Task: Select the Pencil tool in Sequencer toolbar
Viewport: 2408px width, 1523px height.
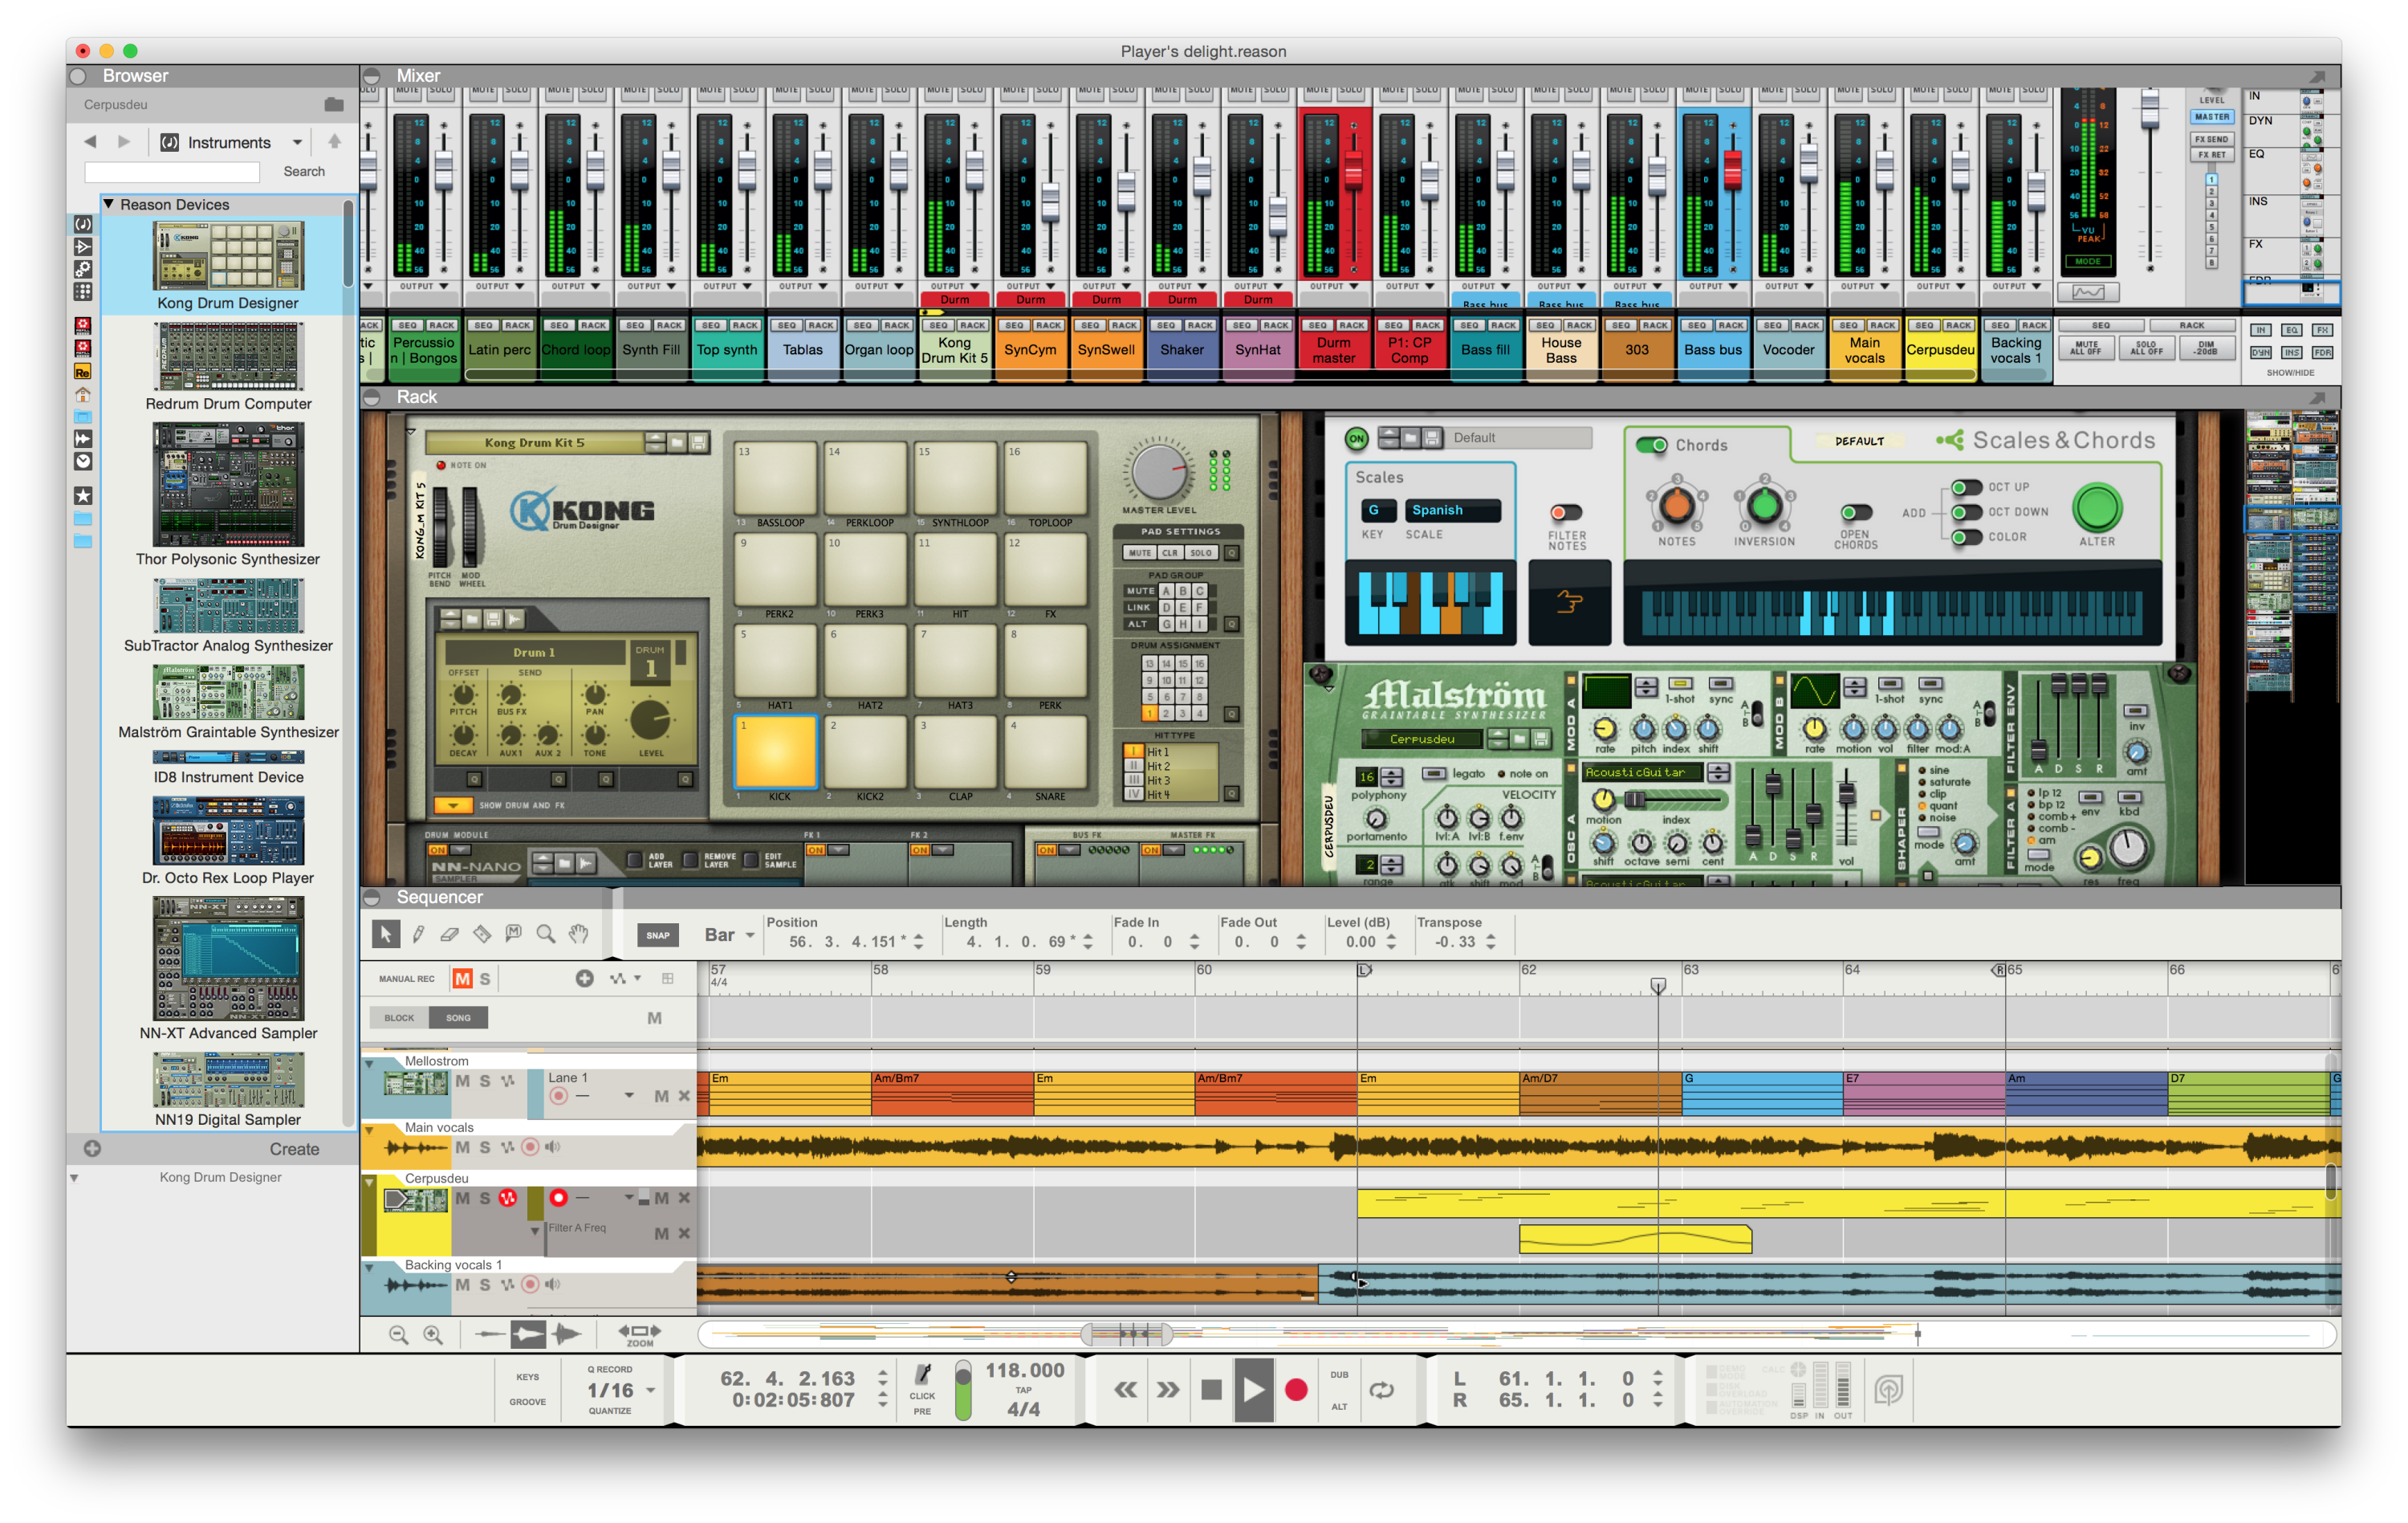Action: click(418, 934)
